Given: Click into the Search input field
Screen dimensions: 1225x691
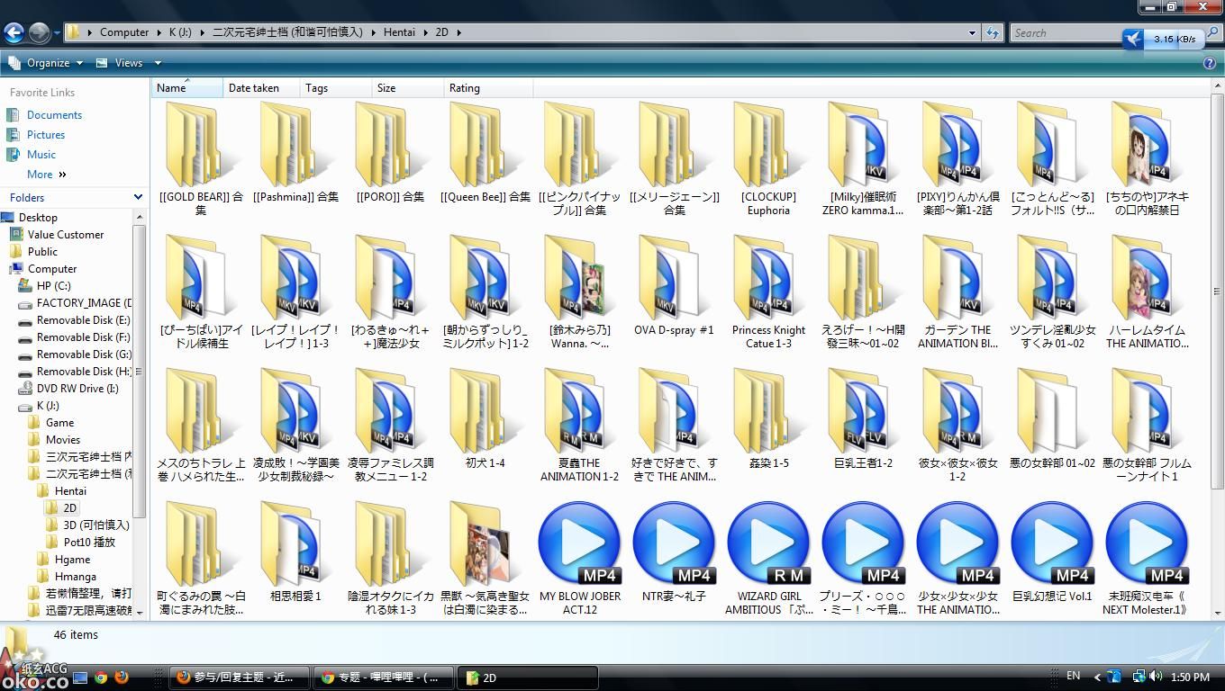Looking at the screenshot, I should point(1063,32).
